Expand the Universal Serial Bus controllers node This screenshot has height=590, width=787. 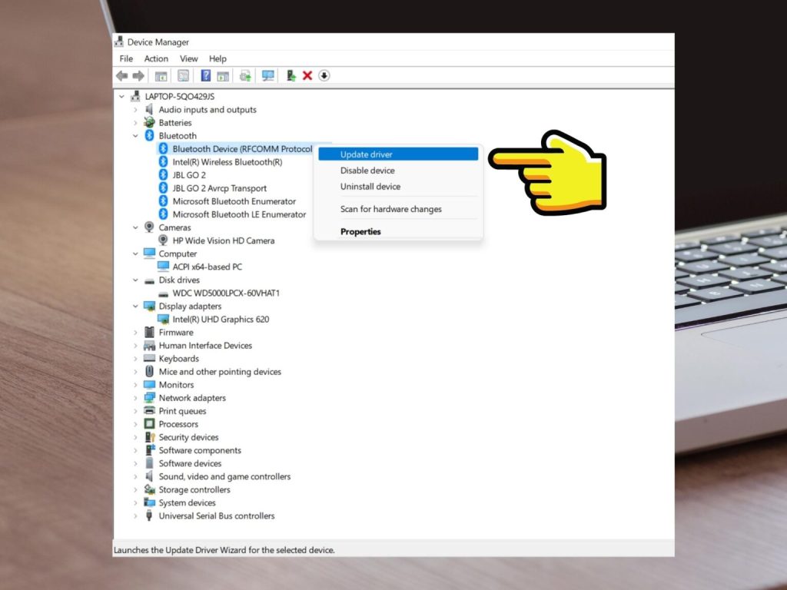point(136,516)
